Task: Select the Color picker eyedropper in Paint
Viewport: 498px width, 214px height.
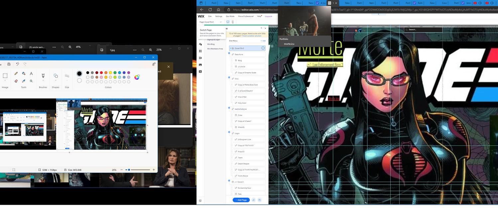Action: tap(24, 81)
